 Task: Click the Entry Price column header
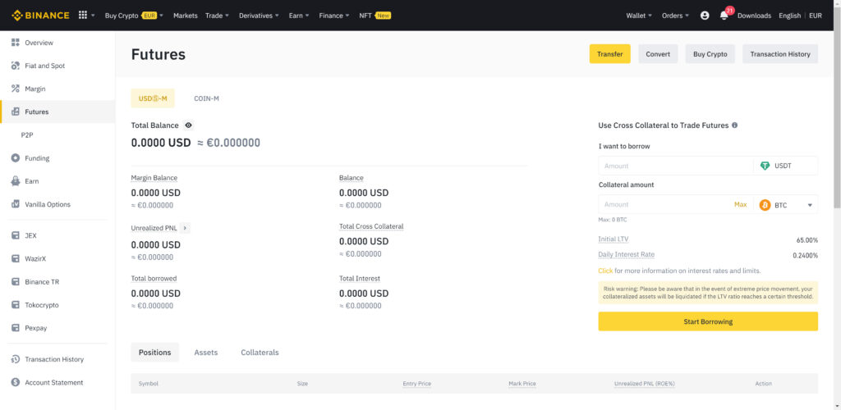coord(416,384)
